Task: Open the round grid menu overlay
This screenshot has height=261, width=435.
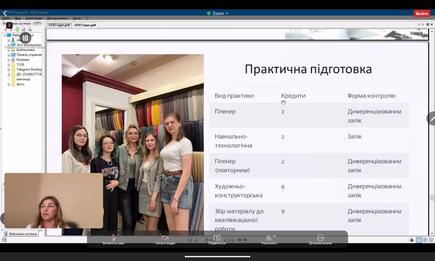Action: click(x=25, y=38)
